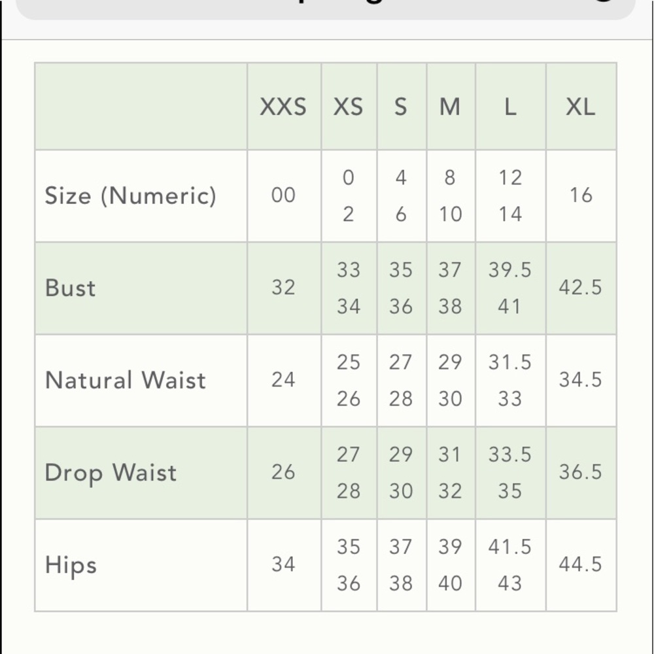Click the Hips row label
The height and width of the screenshot is (654, 654).
click(71, 565)
